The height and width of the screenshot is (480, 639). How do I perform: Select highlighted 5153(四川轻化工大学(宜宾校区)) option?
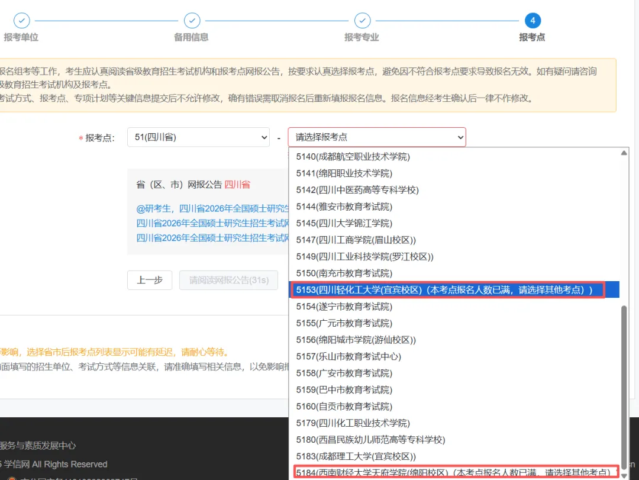tap(444, 290)
